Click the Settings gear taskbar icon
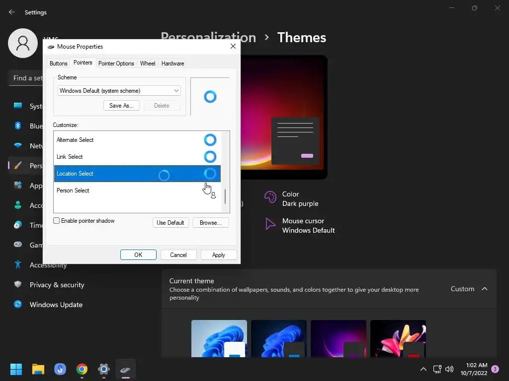Viewport: 509px width, 381px height. coord(104,369)
